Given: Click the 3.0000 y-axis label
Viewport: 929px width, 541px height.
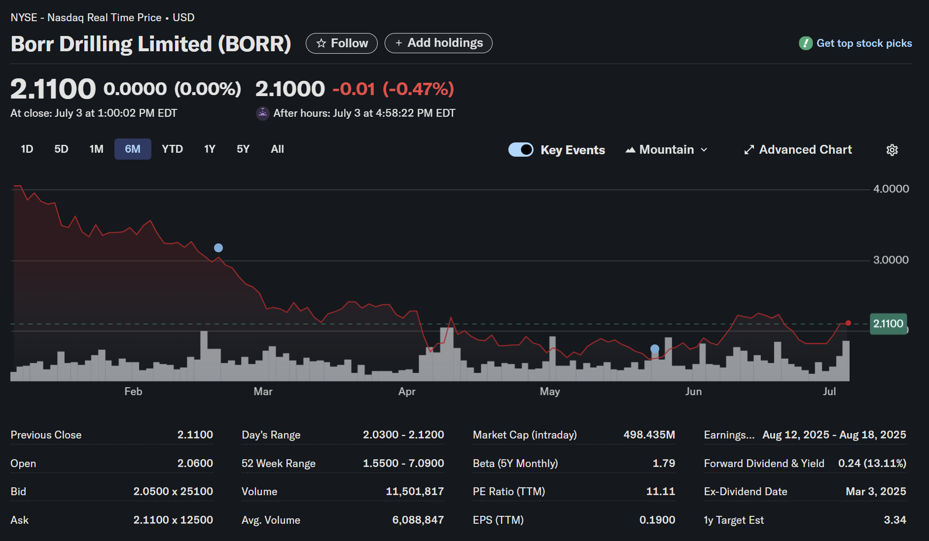Looking at the screenshot, I should coord(891,260).
